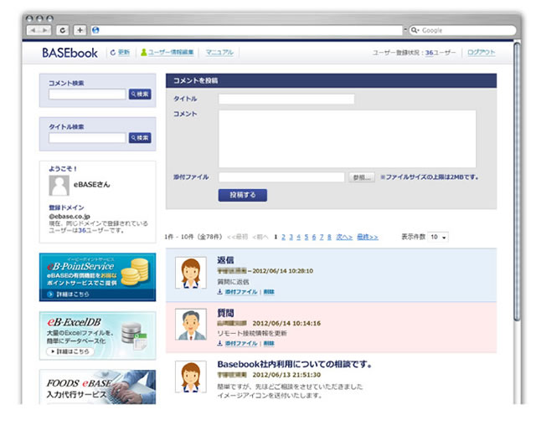Screen dimensions: 536x425
Task: Click download icon in 質問 post
Action: coord(219,343)
